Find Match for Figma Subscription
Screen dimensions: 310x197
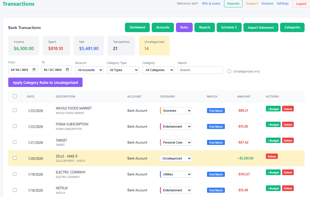[x=216, y=127]
